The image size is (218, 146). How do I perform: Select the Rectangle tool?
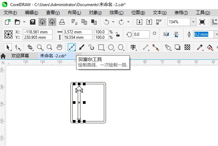pos(101,47)
